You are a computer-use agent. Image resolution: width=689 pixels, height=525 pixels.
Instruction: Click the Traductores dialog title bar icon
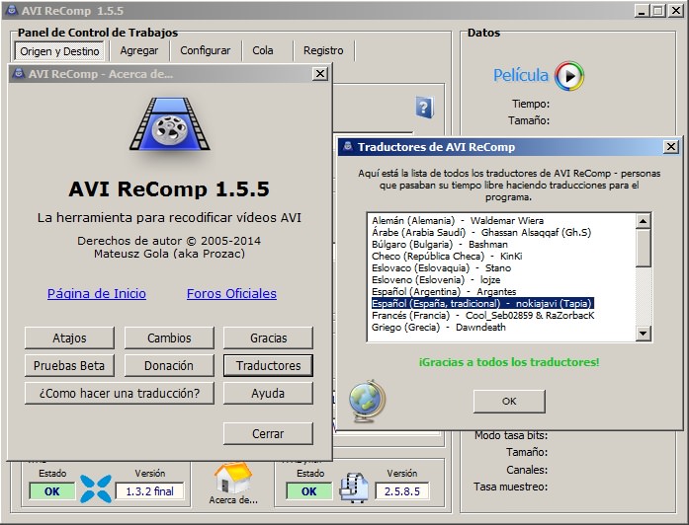348,146
